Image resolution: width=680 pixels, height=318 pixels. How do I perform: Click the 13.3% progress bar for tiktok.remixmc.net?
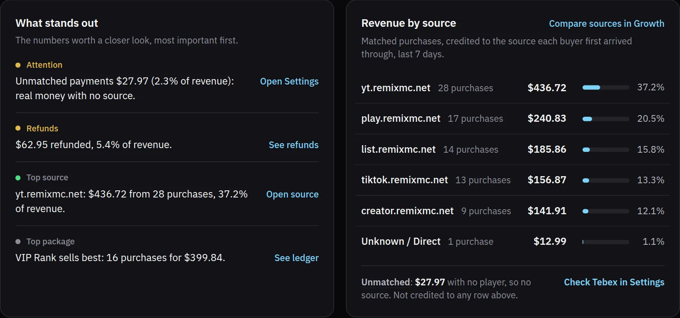coord(605,180)
